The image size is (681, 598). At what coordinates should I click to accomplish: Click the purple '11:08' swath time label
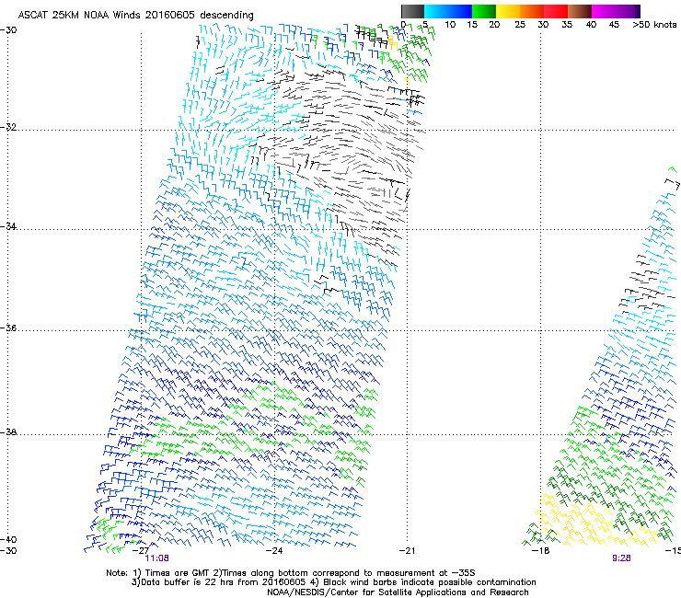pyautogui.click(x=156, y=558)
